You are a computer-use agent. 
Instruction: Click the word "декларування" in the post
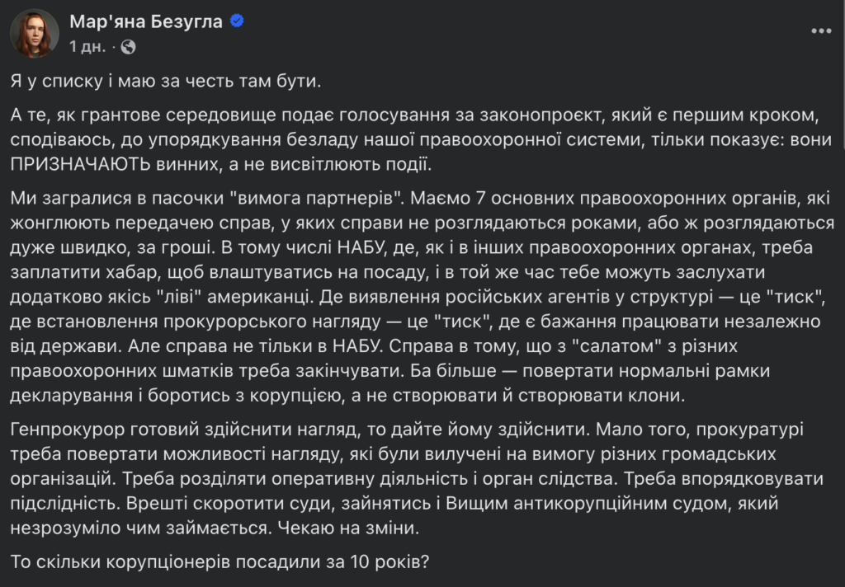(x=71, y=396)
